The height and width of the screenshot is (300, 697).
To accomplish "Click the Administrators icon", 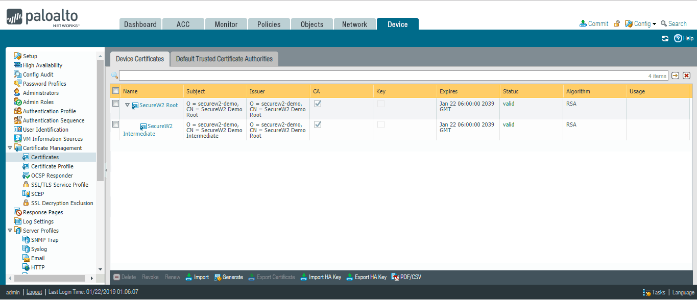I will point(17,93).
